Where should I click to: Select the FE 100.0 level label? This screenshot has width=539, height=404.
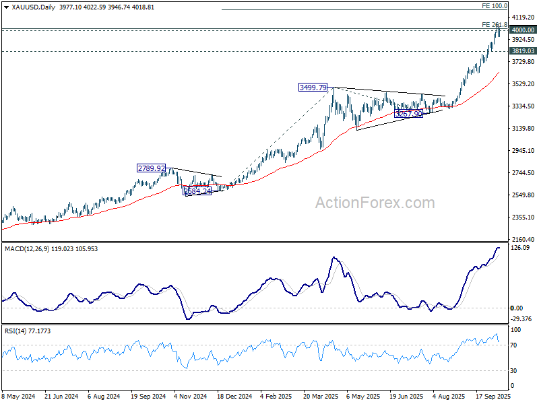[495, 6]
